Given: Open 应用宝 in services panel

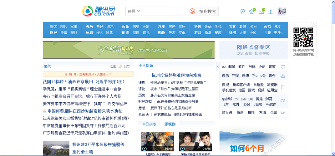Looking at the screenshot, I should [272, 90].
